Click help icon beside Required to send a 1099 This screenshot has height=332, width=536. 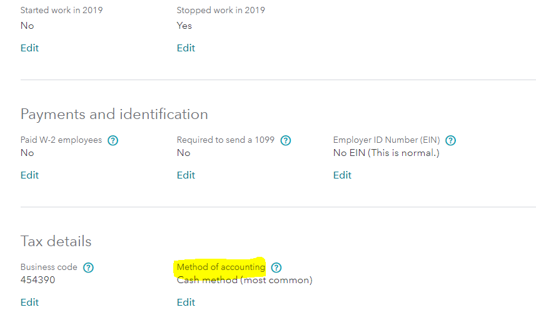click(285, 140)
